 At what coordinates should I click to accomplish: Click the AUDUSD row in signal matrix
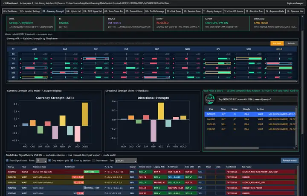pyautogui.click(x=151, y=172)
